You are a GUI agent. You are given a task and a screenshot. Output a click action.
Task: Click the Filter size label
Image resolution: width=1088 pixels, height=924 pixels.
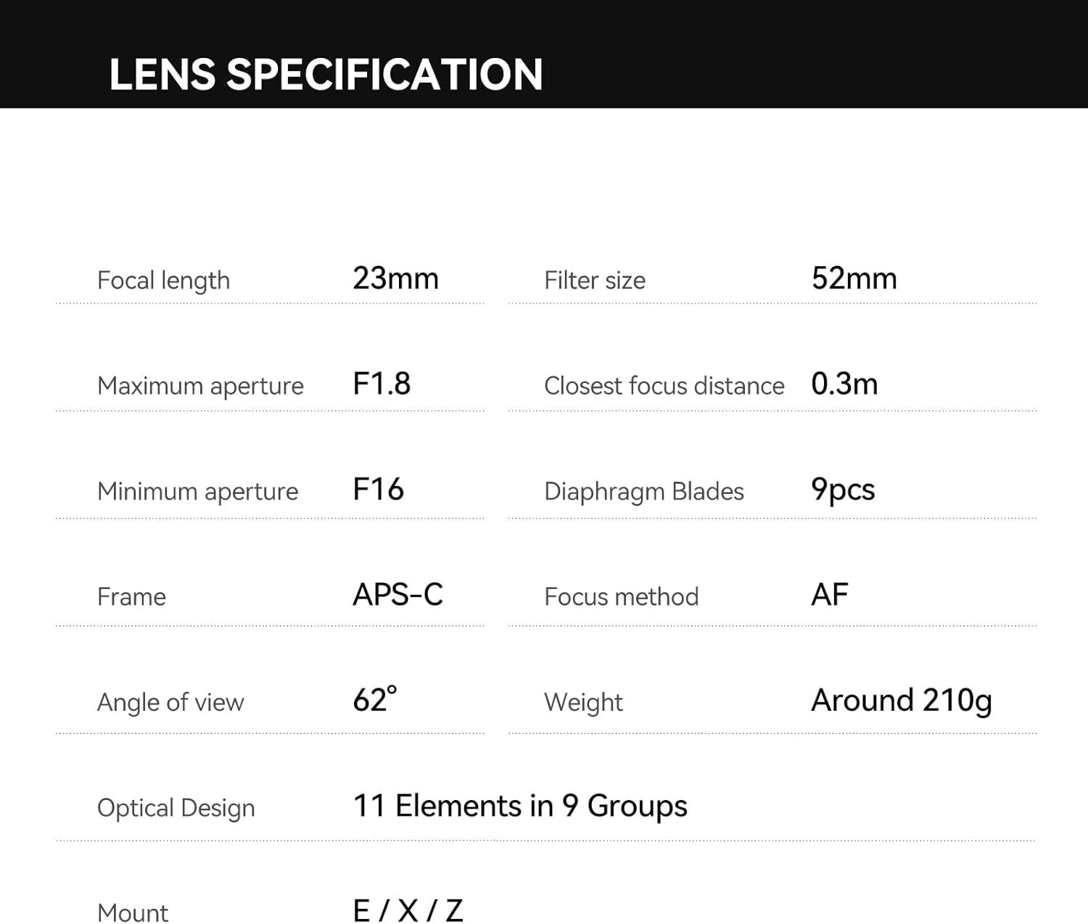point(595,281)
